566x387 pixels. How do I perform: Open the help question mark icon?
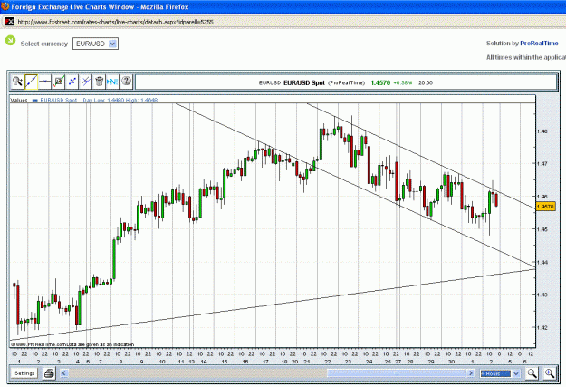(x=127, y=82)
